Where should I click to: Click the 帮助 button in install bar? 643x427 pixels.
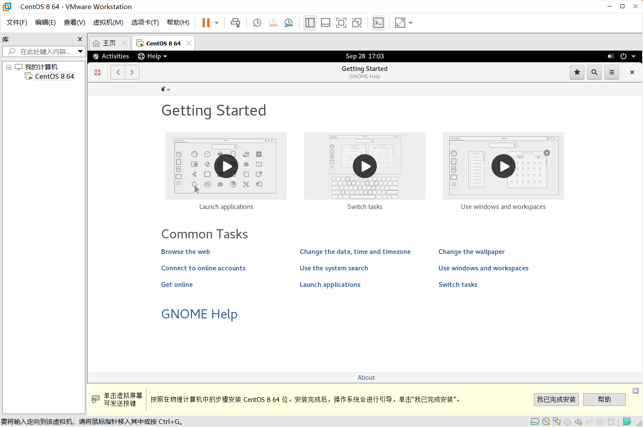(x=604, y=399)
